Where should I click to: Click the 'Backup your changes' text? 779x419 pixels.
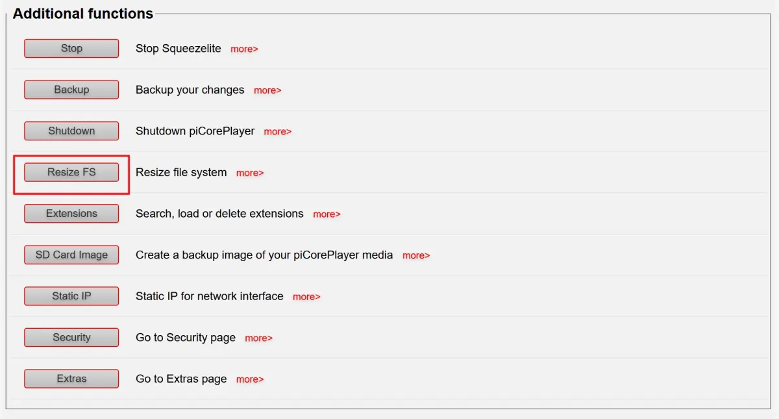click(190, 90)
